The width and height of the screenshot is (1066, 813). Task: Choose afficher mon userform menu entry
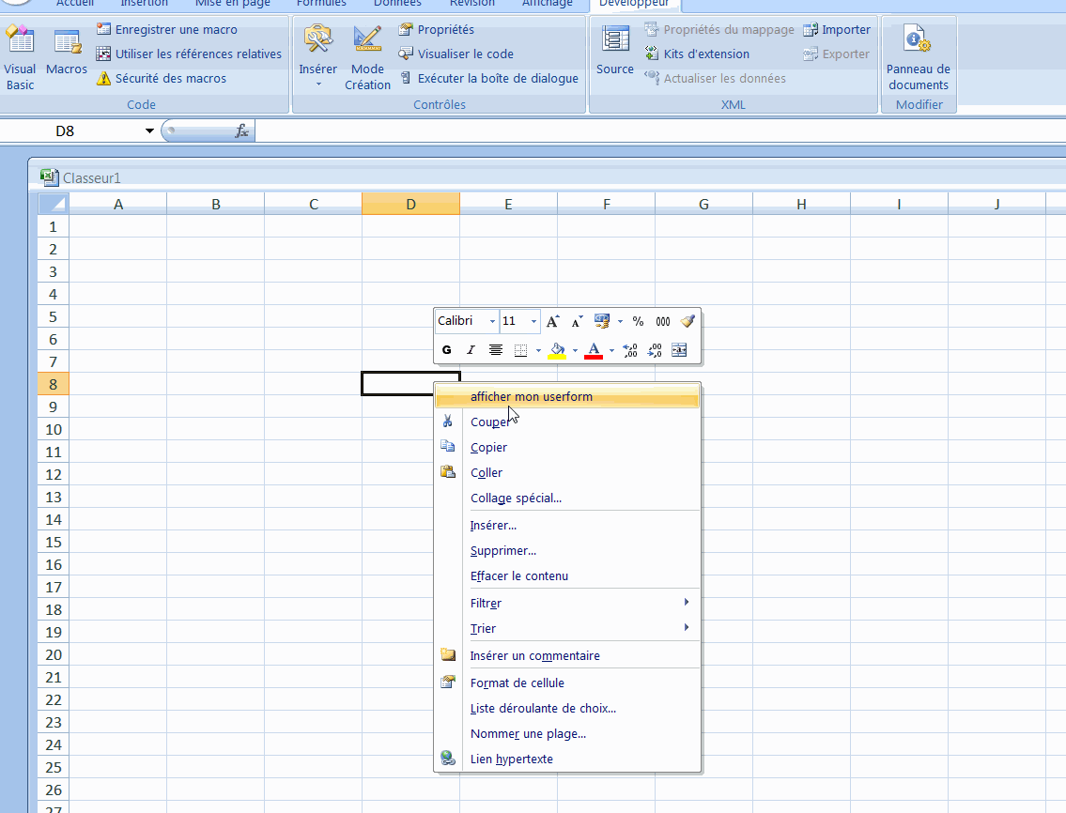567,396
